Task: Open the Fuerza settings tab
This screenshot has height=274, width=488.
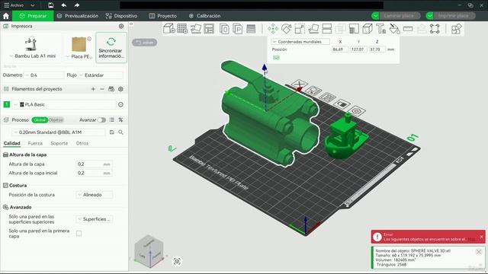Action: [x=35, y=144]
